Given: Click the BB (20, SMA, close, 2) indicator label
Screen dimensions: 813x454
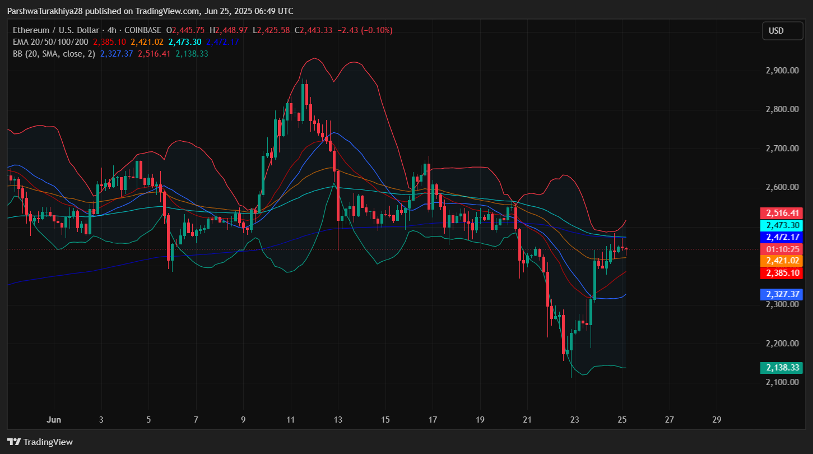Looking at the screenshot, I should click(x=54, y=54).
